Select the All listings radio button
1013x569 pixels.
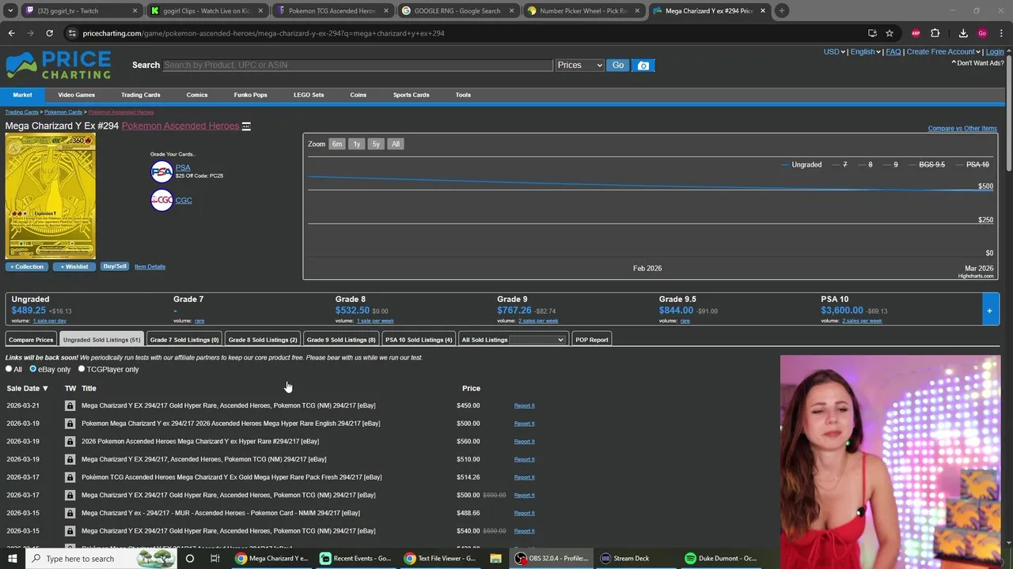[9, 369]
